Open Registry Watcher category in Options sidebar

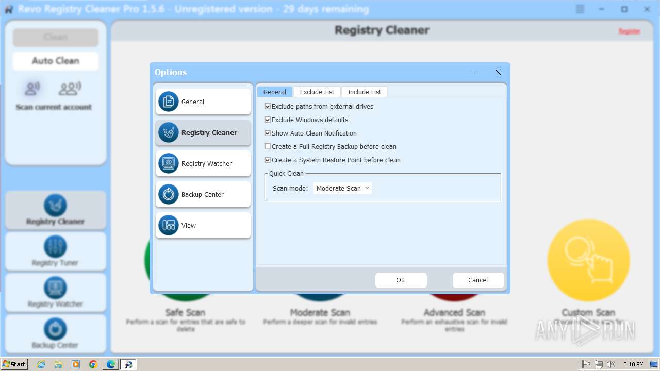(x=203, y=163)
